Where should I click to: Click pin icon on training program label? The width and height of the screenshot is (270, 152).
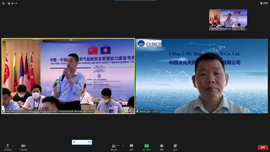[4, 111]
